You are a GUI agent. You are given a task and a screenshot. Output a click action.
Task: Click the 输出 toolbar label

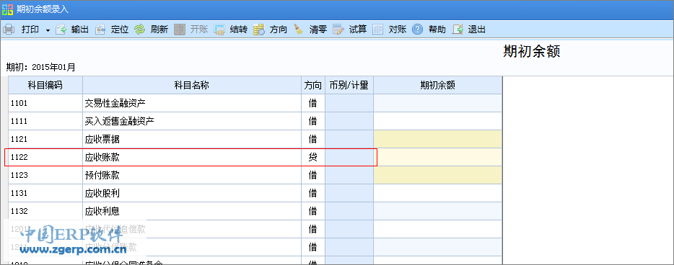[80, 30]
